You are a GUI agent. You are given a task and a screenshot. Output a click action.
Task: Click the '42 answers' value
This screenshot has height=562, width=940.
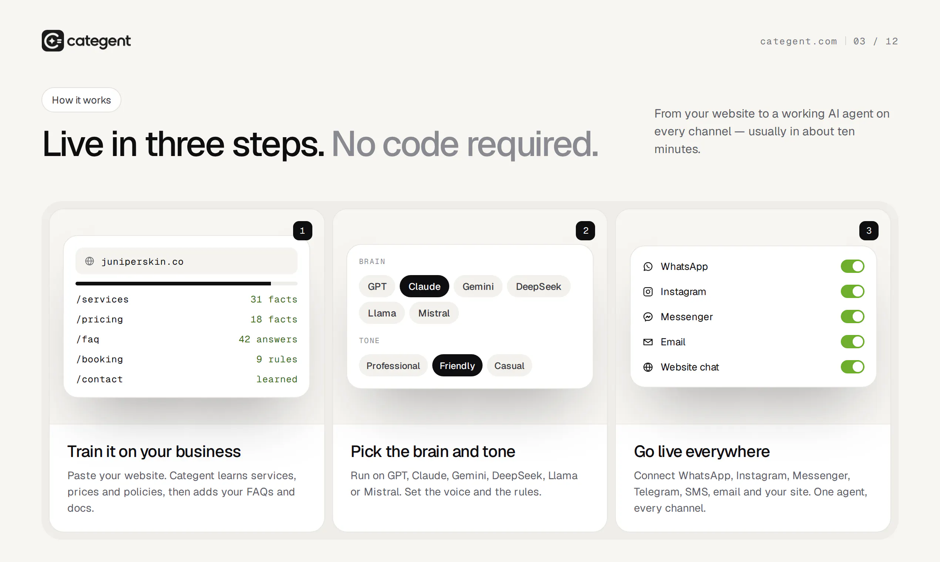click(268, 339)
